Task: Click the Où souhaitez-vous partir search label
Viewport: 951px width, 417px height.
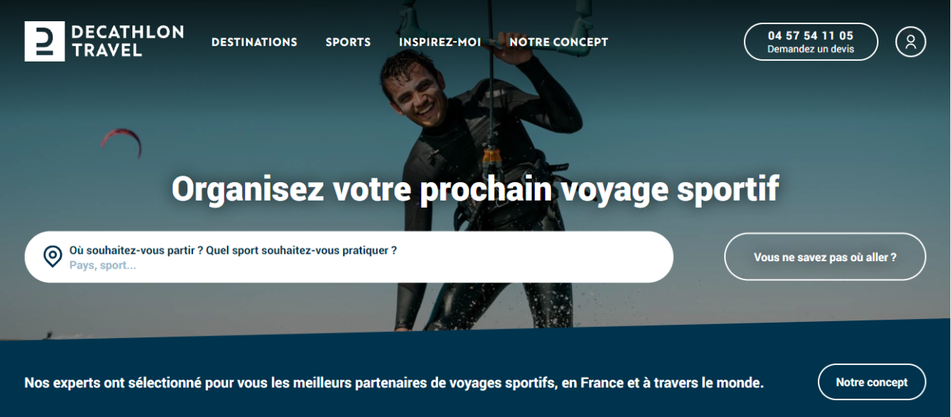Action: coord(233,250)
